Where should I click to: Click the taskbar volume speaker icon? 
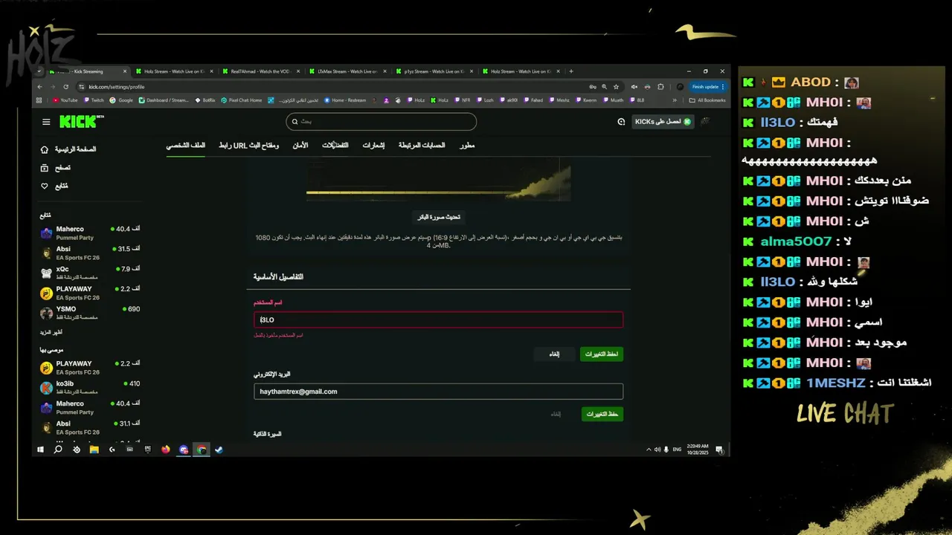[657, 450]
